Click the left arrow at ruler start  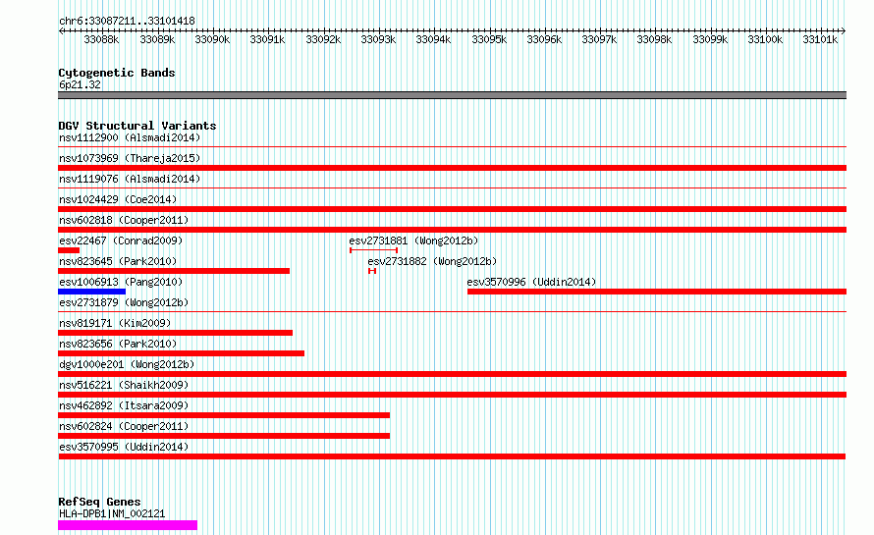pos(61,30)
